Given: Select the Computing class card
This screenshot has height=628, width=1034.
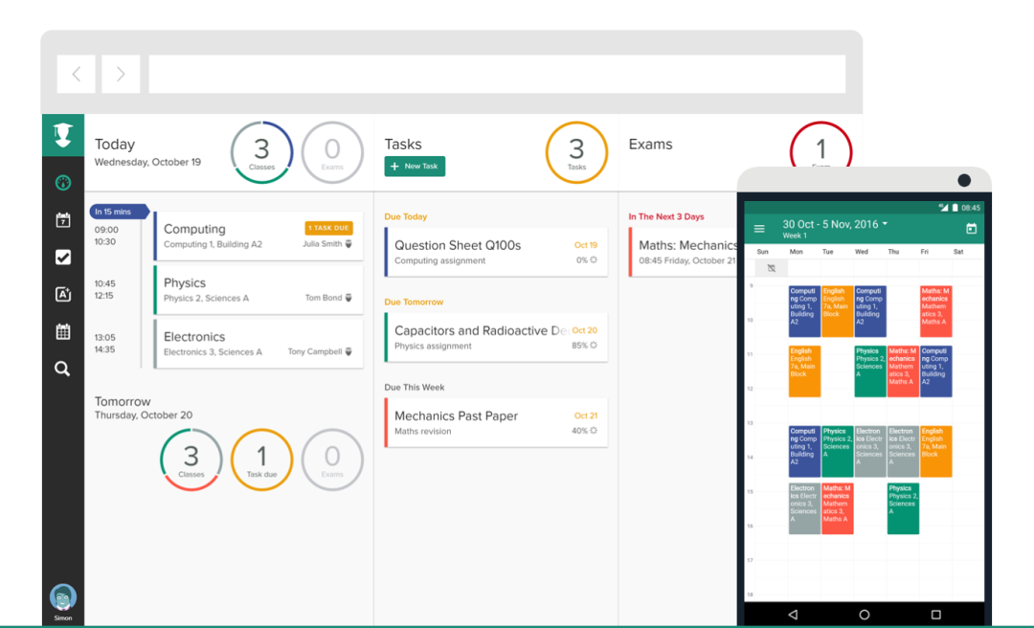Looking at the screenshot, I should tap(258, 235).
